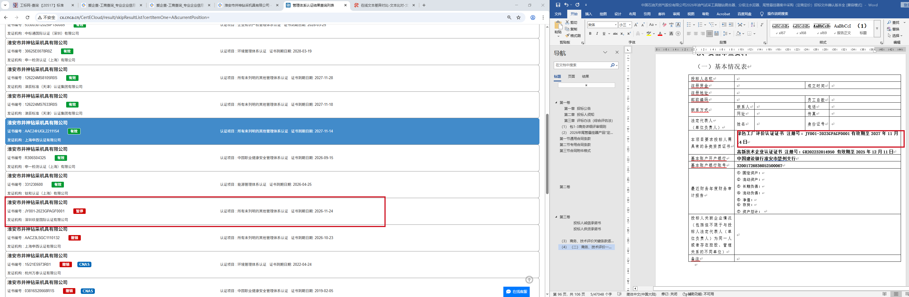Image resolution: width=909 pixels, height=297 pixels.
Task: Open Replace (替换) in the editing group
Action: tap(894, 29)
